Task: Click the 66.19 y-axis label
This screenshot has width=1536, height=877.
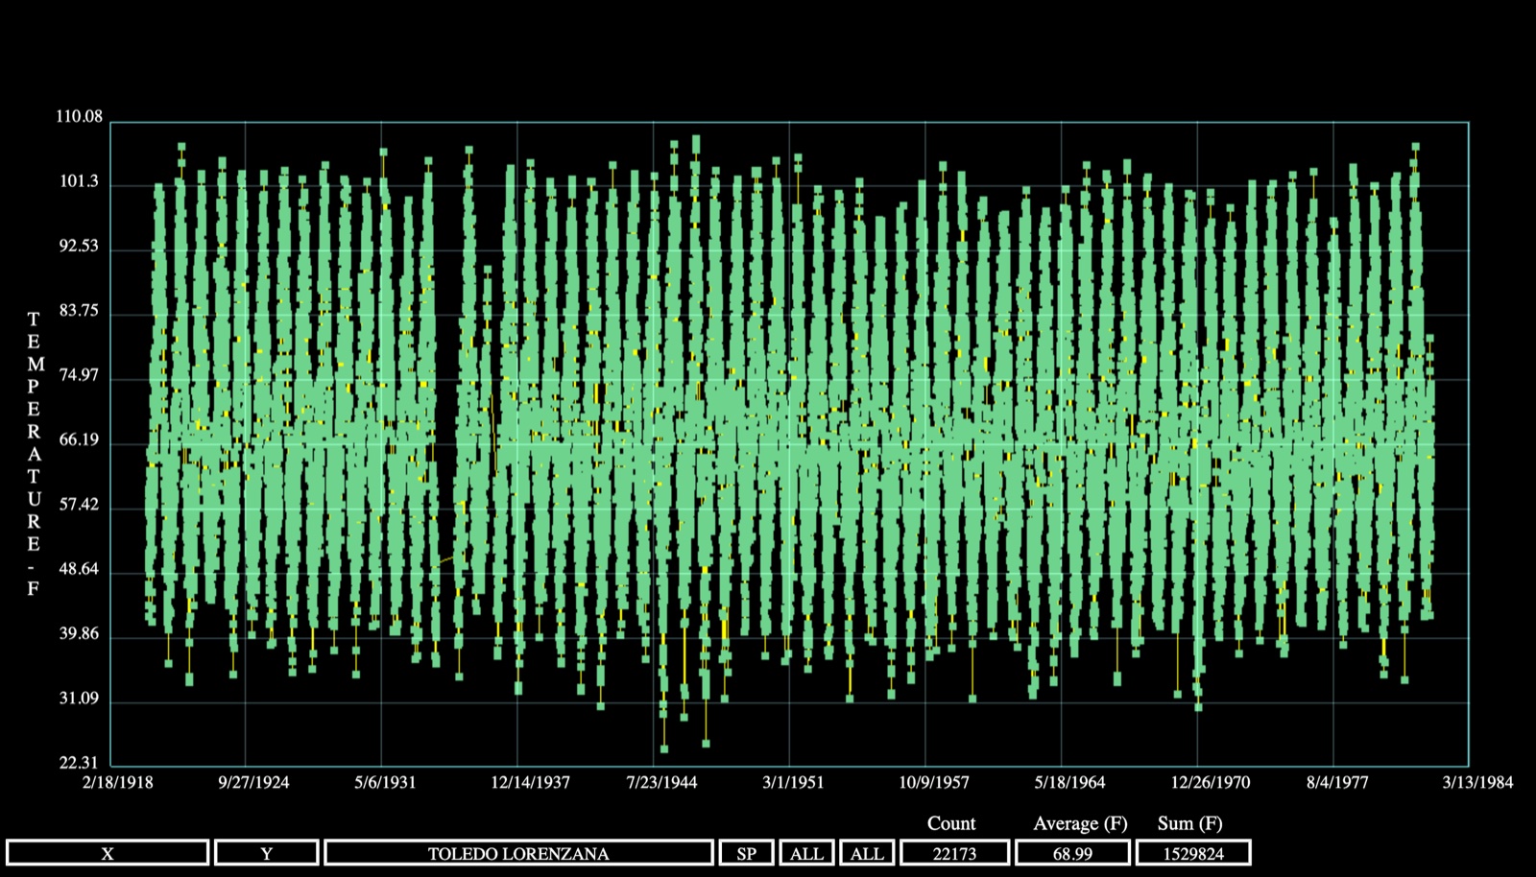Action: click(79, 440)
